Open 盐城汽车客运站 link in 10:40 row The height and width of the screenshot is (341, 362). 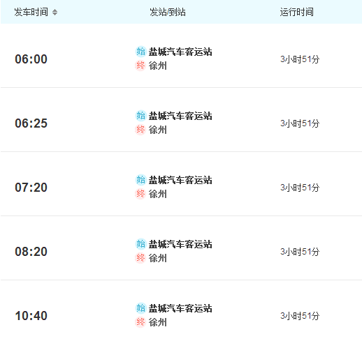pyautogui.click(x=180, y=308)
